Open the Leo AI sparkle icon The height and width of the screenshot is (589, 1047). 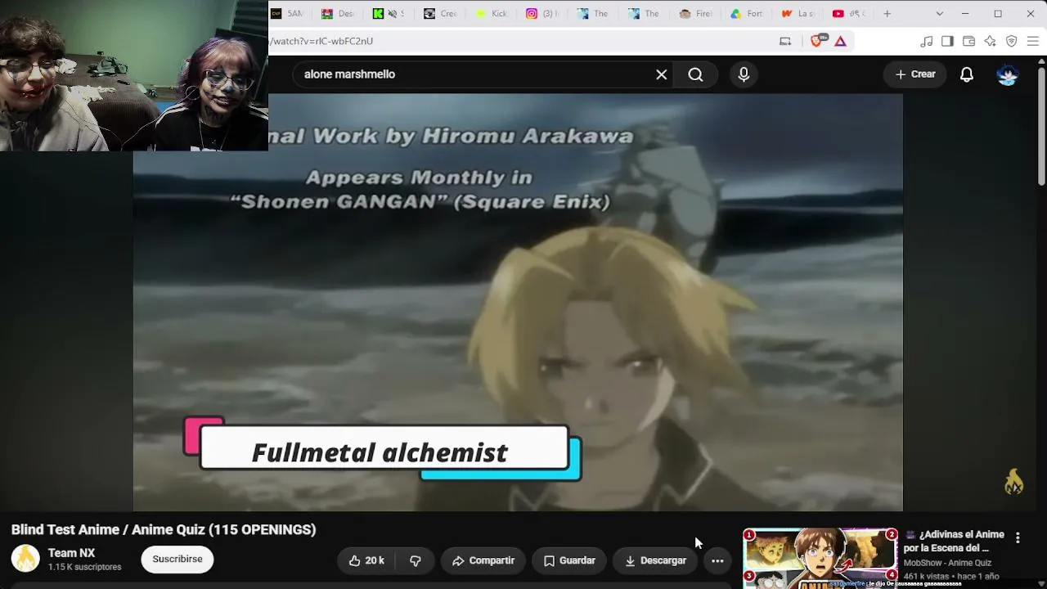[990, 41]
